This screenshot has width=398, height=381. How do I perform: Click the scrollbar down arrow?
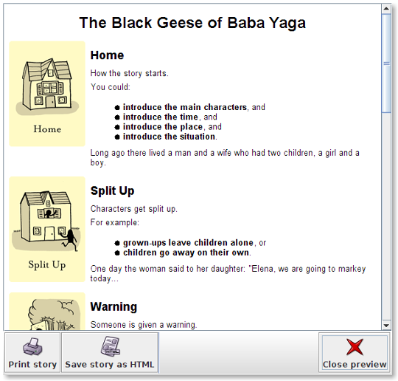(386, 326)
